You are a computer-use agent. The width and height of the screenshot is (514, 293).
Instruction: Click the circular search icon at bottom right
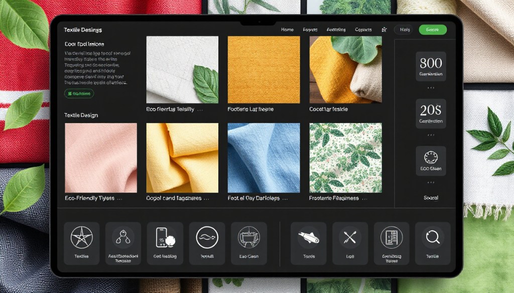[x=433, y=236]
